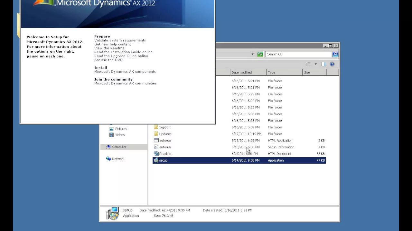Open the address bar history dropdown arrow

click(252, 54)
